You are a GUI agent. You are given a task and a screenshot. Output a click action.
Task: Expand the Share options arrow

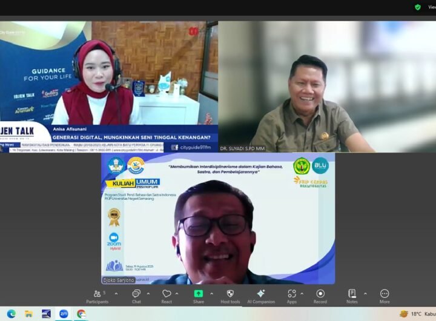pos(211,294)
